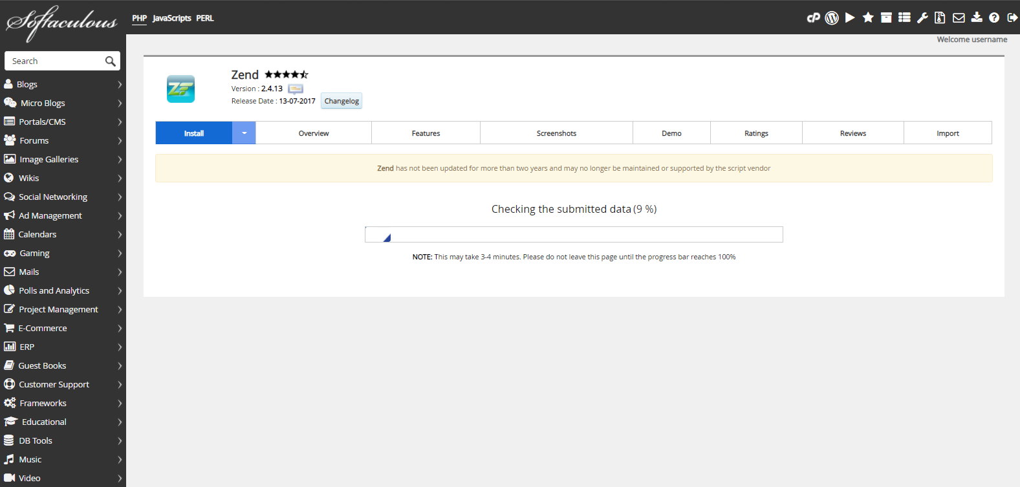Click the sync download icon
Image resolution: width=1020 pixels, height=487 pixels.
977,17
